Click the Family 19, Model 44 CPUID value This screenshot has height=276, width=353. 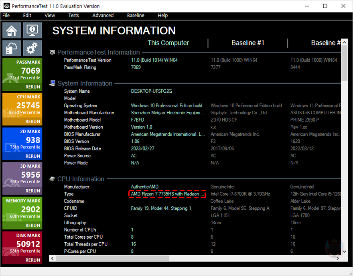(161, 208)
